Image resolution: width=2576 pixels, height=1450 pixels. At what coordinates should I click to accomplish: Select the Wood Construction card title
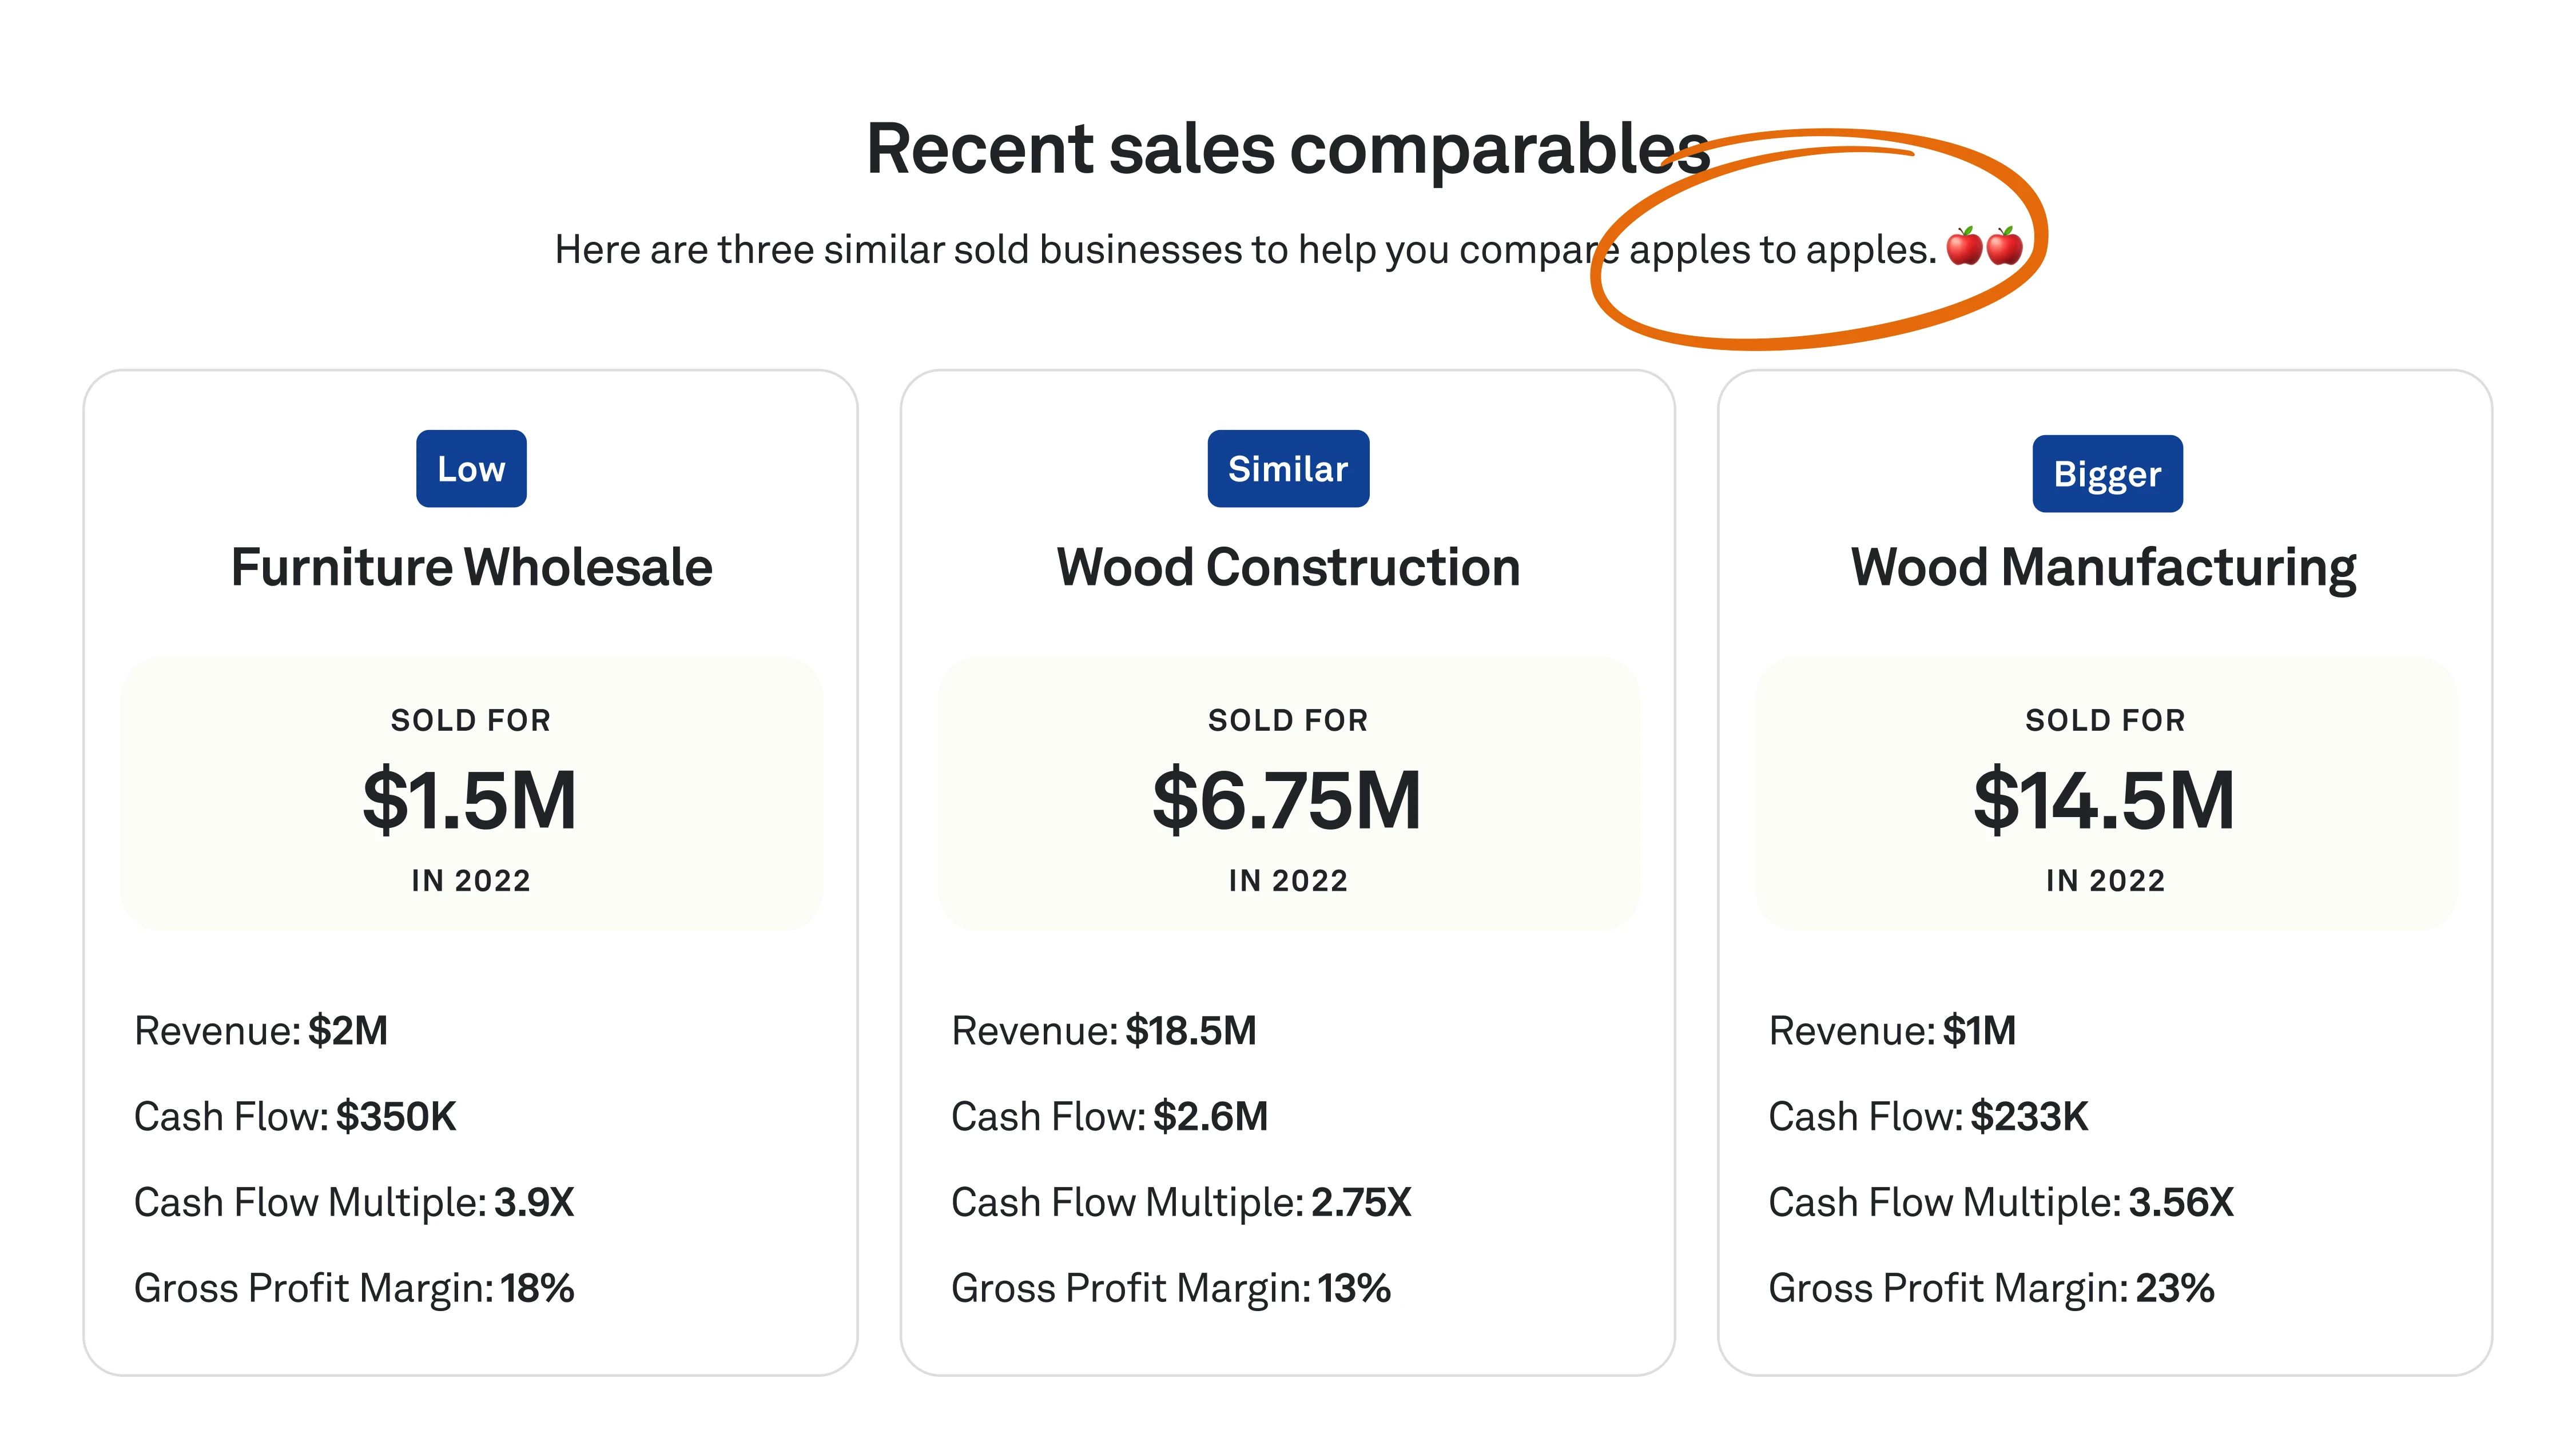tap(1288, 567)
